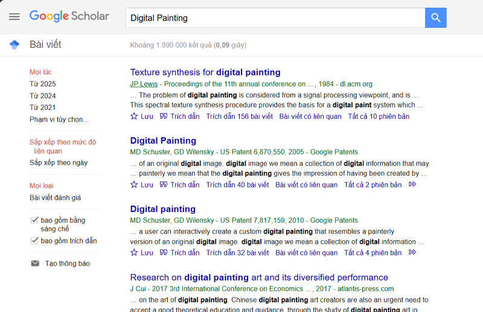This screenshot has width=483, height=312.
Task: Save the 2005 Digital Painting patent with star
Action: click(135, 185)
